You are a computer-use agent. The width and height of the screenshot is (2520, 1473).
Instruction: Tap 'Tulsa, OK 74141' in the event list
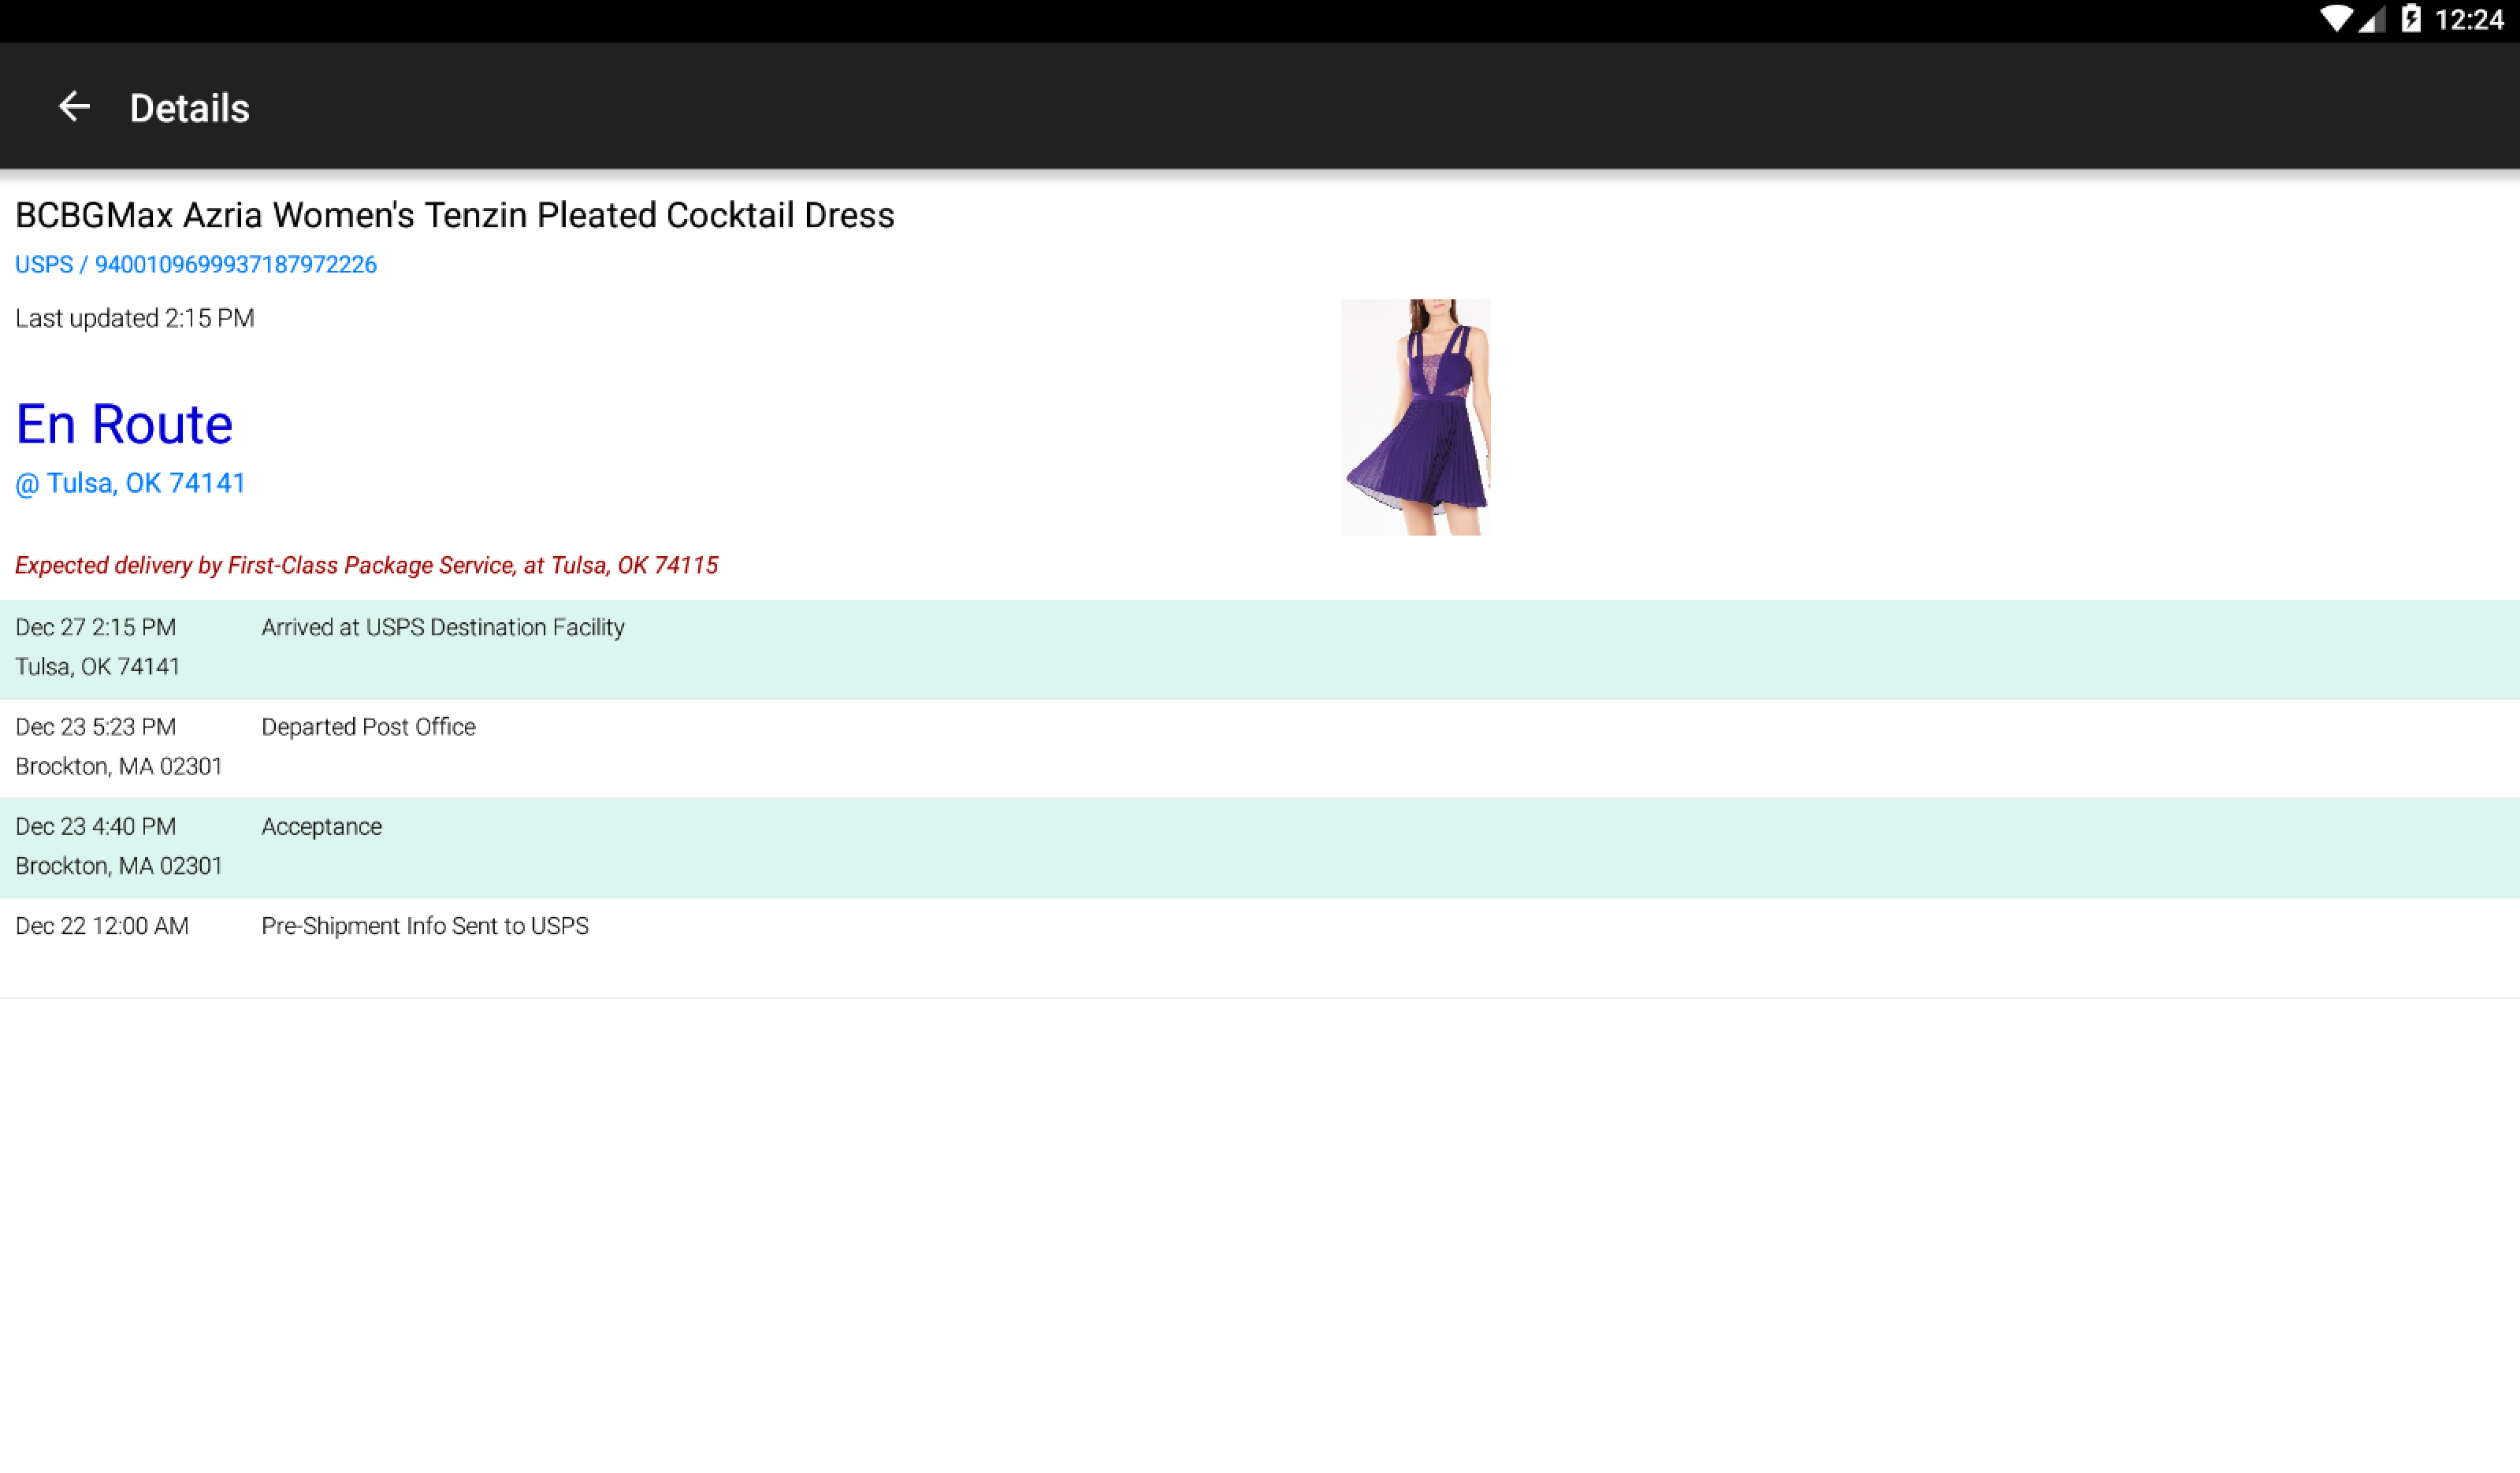98,666
